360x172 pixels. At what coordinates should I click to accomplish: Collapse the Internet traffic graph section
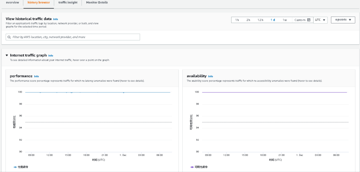pyautogui.click(x=7, y=55)
